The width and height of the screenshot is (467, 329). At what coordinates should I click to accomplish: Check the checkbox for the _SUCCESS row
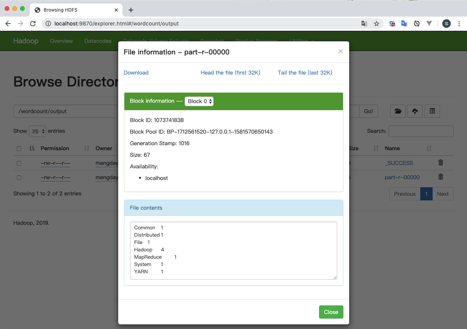19,163
